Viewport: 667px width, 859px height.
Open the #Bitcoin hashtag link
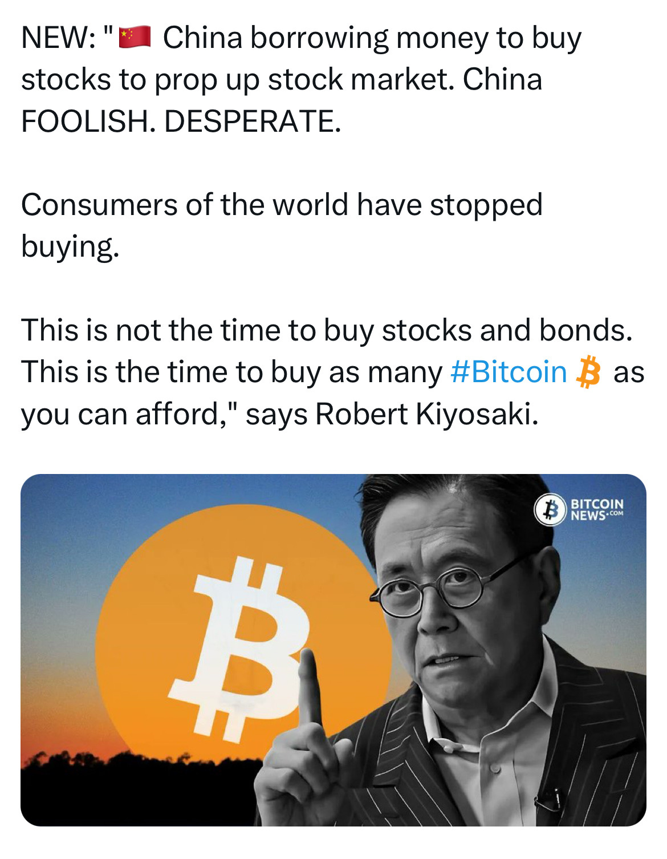509,372
